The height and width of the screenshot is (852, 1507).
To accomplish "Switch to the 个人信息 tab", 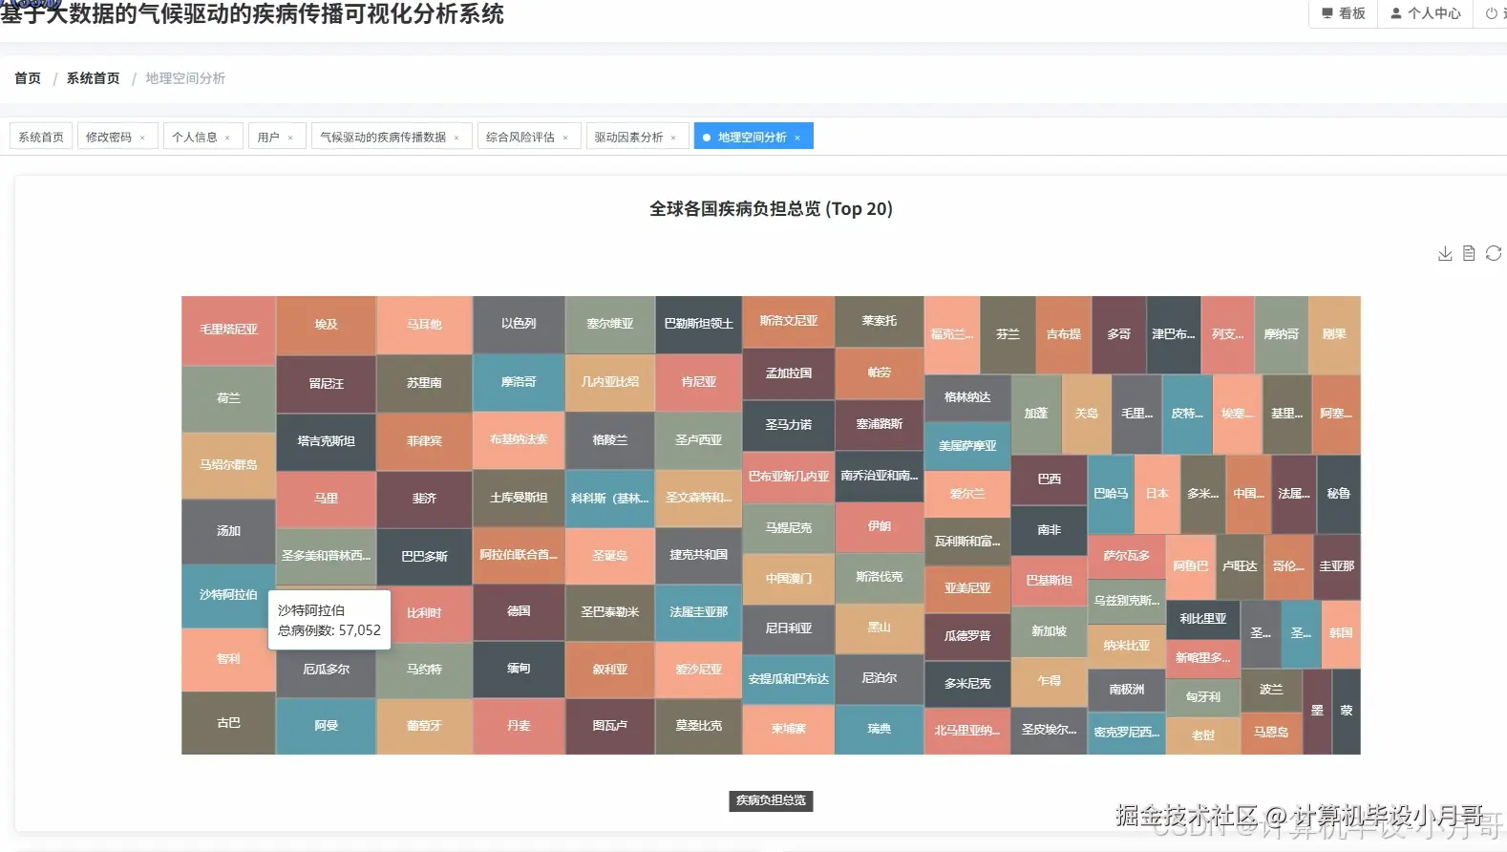I will 203,137.
